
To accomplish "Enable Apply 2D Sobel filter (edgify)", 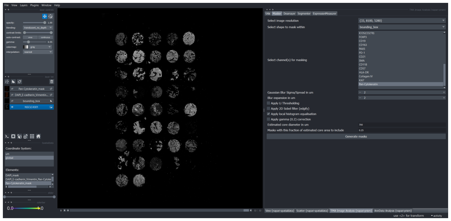I will click(269, 109).
